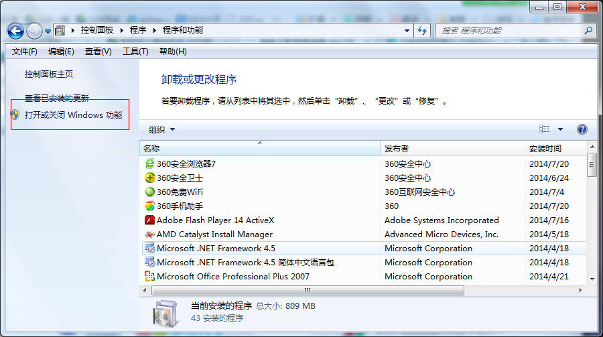Click the refresh button beside address bar

click(422, 30)
